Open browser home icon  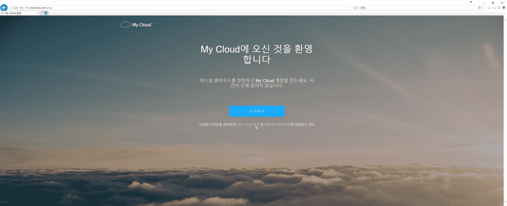pos(490,8)
